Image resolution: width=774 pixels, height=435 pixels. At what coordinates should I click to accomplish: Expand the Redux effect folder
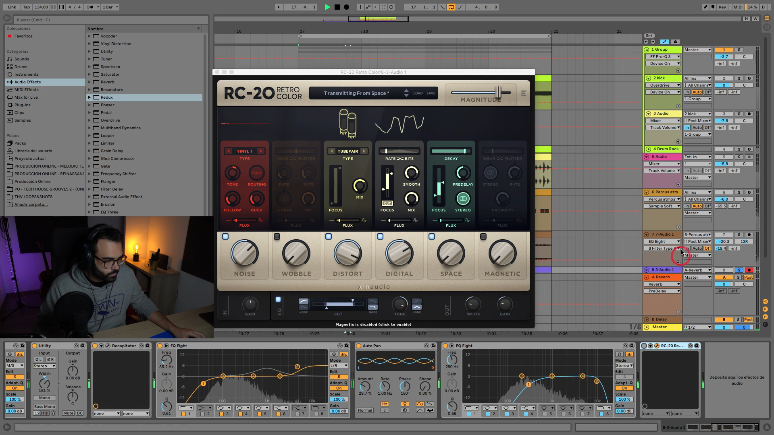tap(89, 97)
